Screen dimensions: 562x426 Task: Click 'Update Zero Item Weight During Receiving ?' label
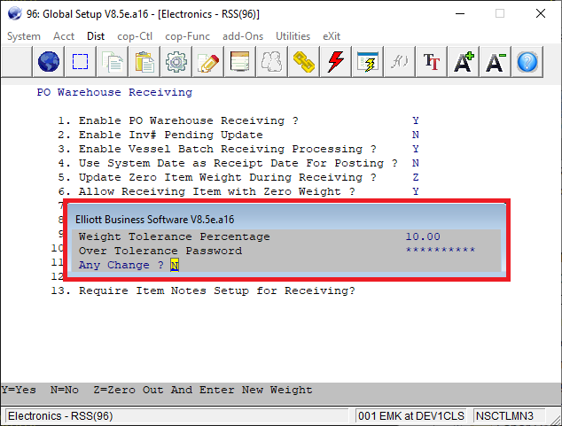click(x=228, y=177)
